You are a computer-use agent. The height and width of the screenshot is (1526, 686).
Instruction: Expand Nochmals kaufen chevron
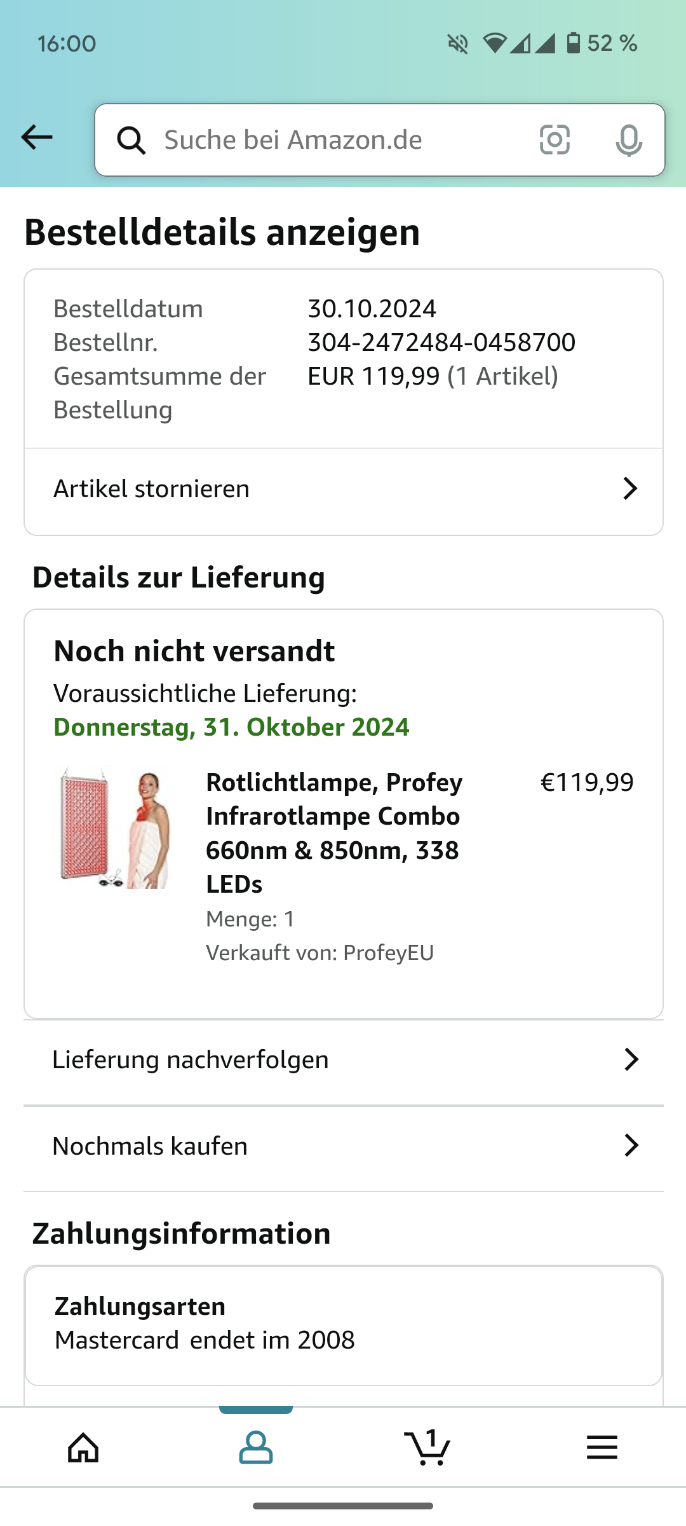coord(631,1146)
